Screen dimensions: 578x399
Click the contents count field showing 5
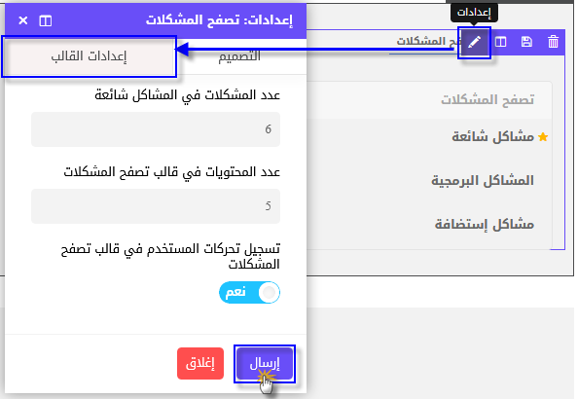156,206
